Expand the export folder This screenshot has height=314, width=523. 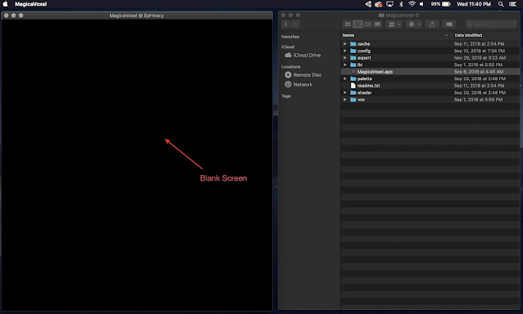point(345,58)
